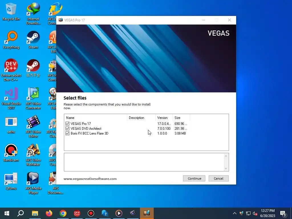Launch Google Chrome from the taskbar
This screenshot has width=292, height=219.
click(63, 213)
